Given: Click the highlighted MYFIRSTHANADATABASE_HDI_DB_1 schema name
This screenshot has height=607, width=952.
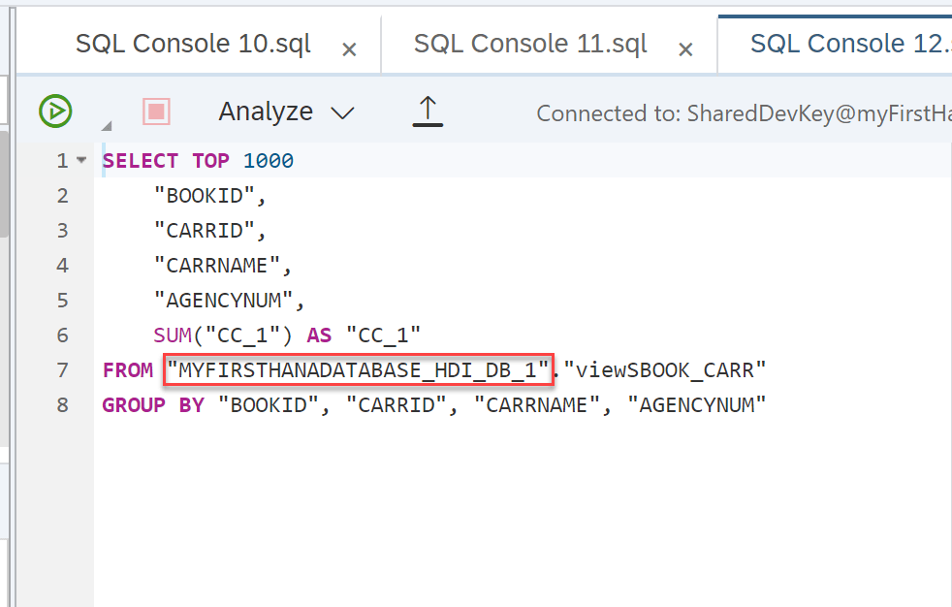Looking at the screenshot, I should [358, 369].
